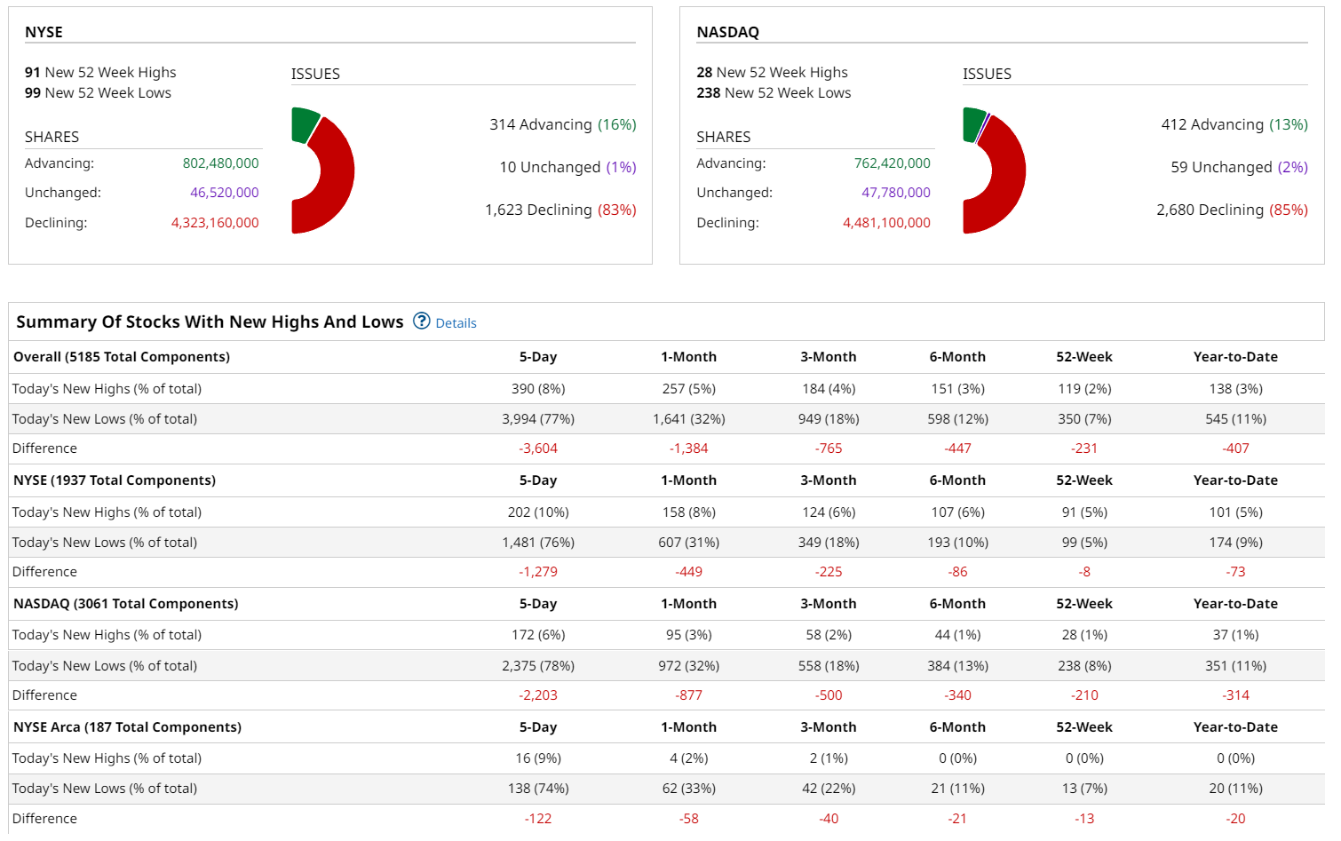1341x841 pixels.
Task: Click NASDAQ unchanged shares 47,780,000
Action: [x=896, y=193]
